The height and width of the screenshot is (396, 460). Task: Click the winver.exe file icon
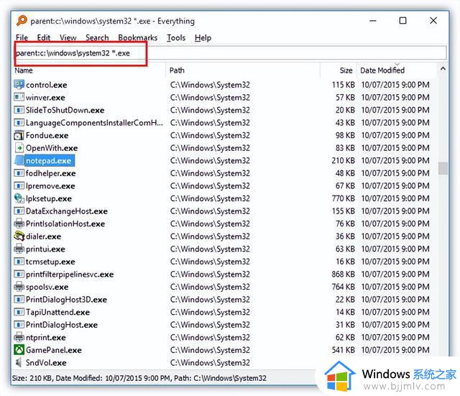pyautogui.click(x=19, y=98)
